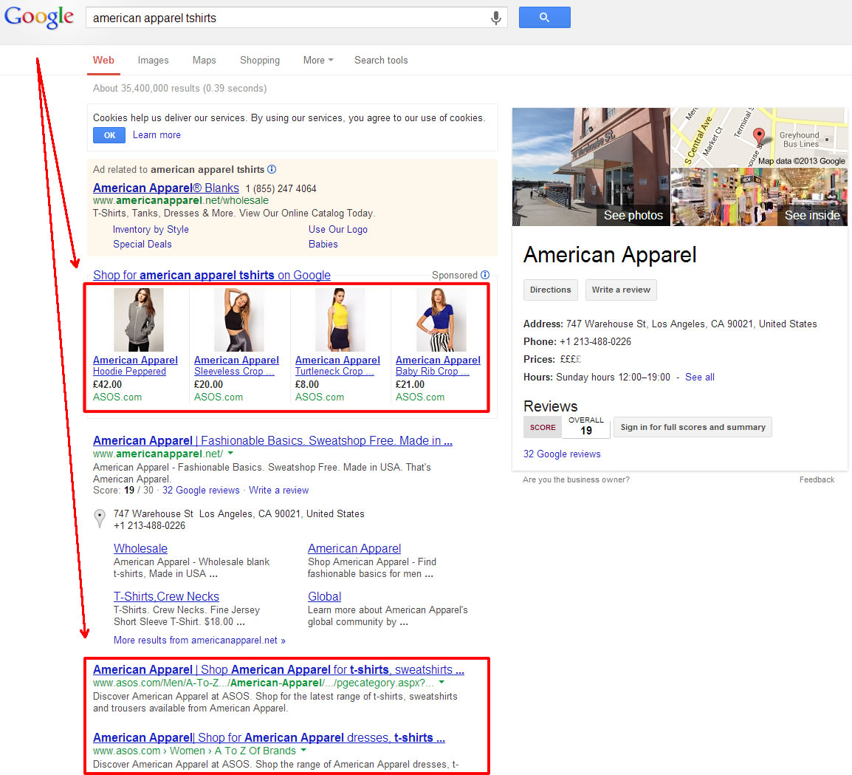Click Write a review link under result

[x=279, y=490]
